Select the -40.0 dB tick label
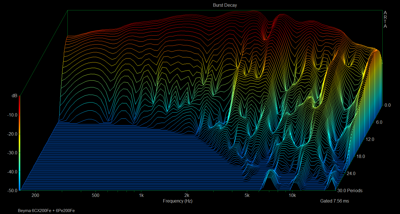Viewport: 400px width, 214px height. click(x=12, y=172)
